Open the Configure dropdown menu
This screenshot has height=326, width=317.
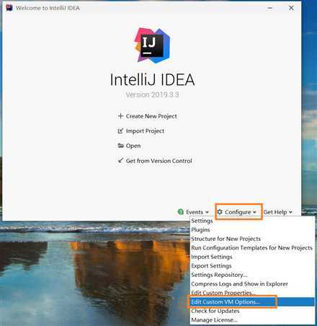click(x=237, y=212)
